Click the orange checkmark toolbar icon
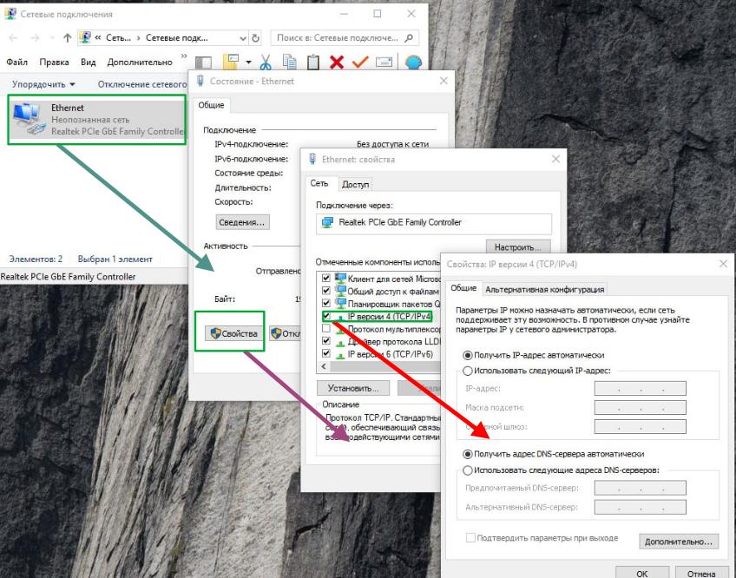Screen dimensions: 736x578 coord(360,62)
